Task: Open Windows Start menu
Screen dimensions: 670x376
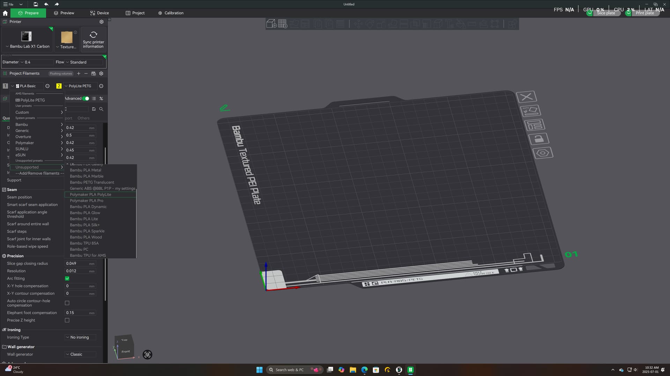Action: (259, 370)
